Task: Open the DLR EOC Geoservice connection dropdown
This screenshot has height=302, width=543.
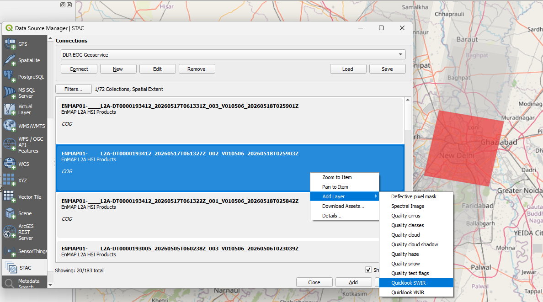Action: tap(233, 55)
